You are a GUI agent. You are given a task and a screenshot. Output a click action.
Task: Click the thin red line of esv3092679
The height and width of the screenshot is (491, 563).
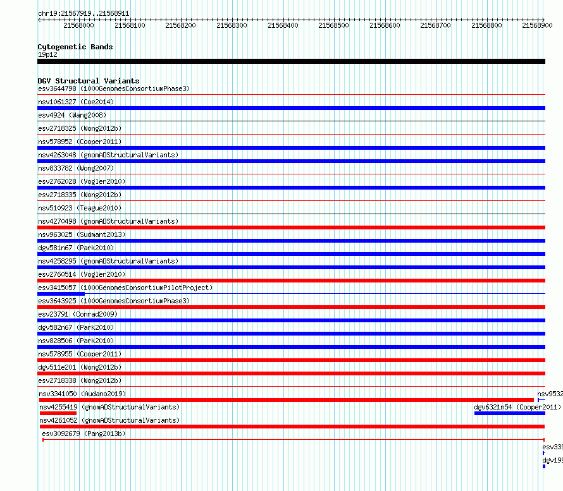(294, 440)
